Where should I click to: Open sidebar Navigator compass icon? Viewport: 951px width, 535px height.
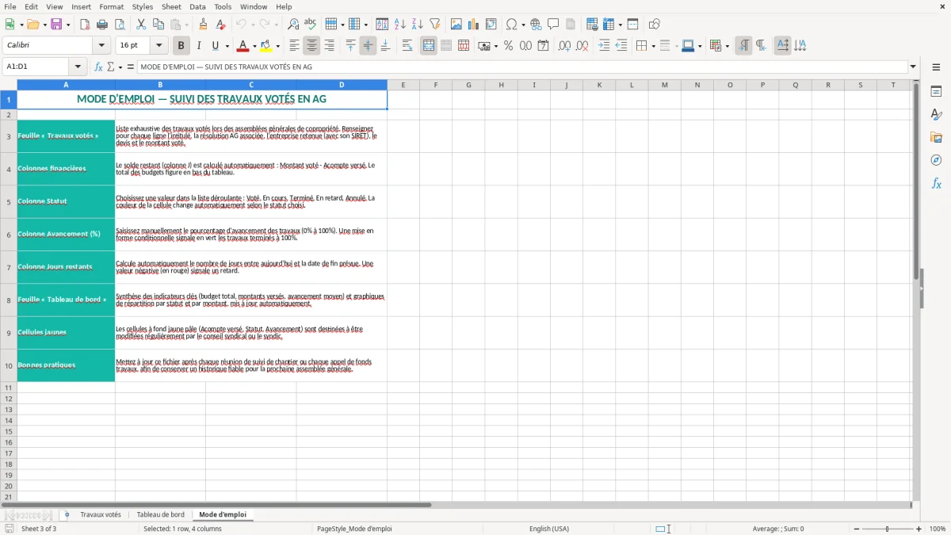pyautogui.click(x=936, y=161)
